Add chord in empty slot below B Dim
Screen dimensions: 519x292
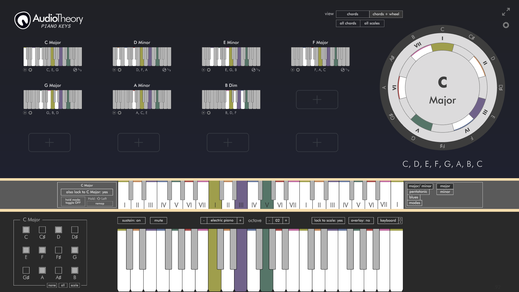coord(228,142)
